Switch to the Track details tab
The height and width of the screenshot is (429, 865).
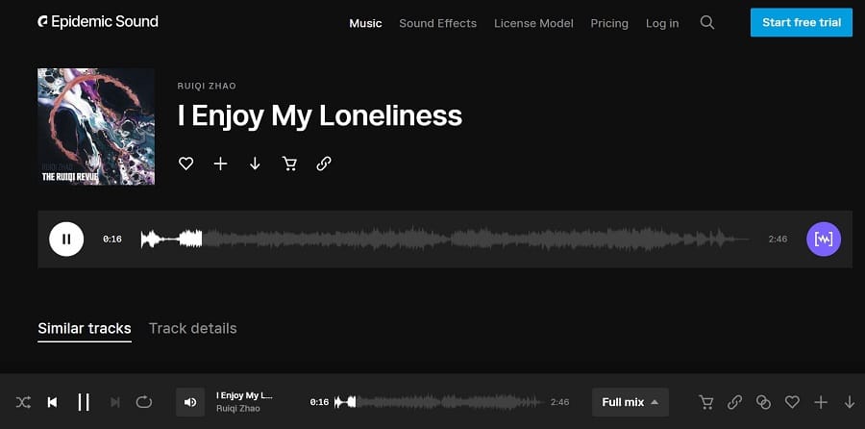coord(192,328)
